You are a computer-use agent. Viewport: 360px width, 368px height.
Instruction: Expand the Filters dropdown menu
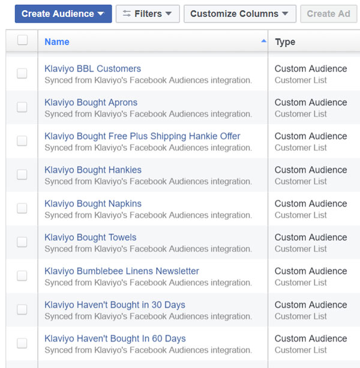148,14
